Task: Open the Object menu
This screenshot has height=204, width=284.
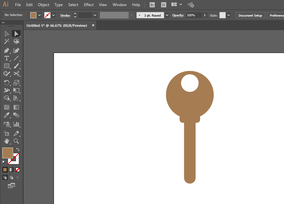Action: coord(43,5)
